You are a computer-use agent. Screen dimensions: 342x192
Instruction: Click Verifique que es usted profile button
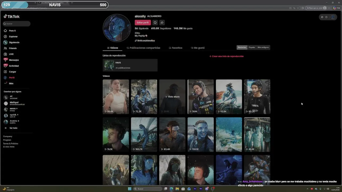pos(316,8)
